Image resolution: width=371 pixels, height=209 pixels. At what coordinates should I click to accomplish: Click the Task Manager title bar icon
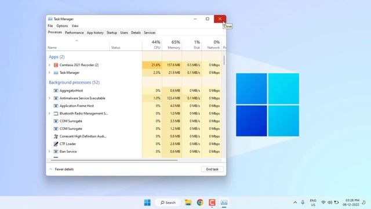(x=50, y=19)
